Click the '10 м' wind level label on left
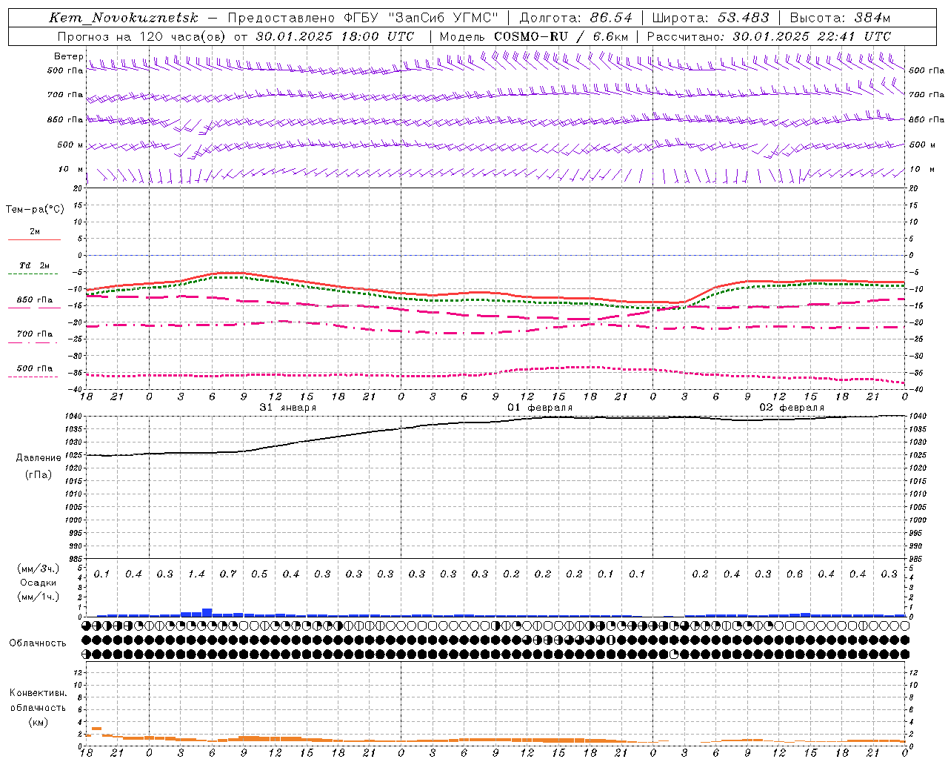Screen dimensions: 948x759 (x=70, y=169)
